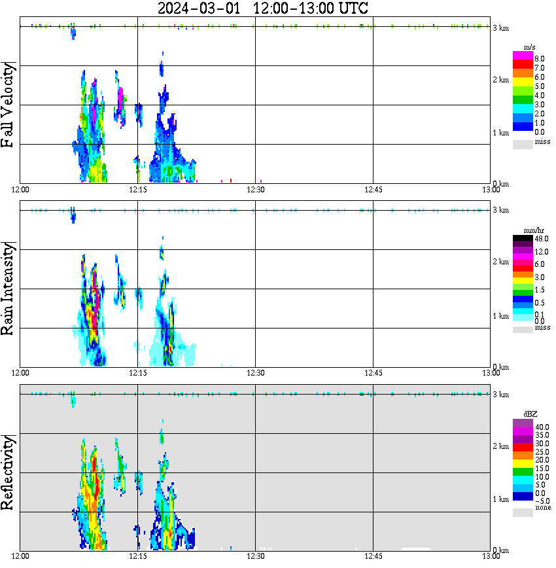Click the "3 km" label of Reflectivity plot

[501, 395]
